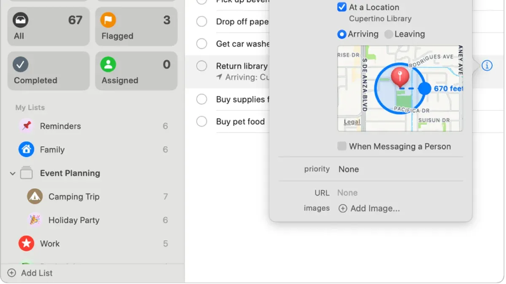Click the plus icon next to Add Image

pyautogui.click(x=343, y=209)
